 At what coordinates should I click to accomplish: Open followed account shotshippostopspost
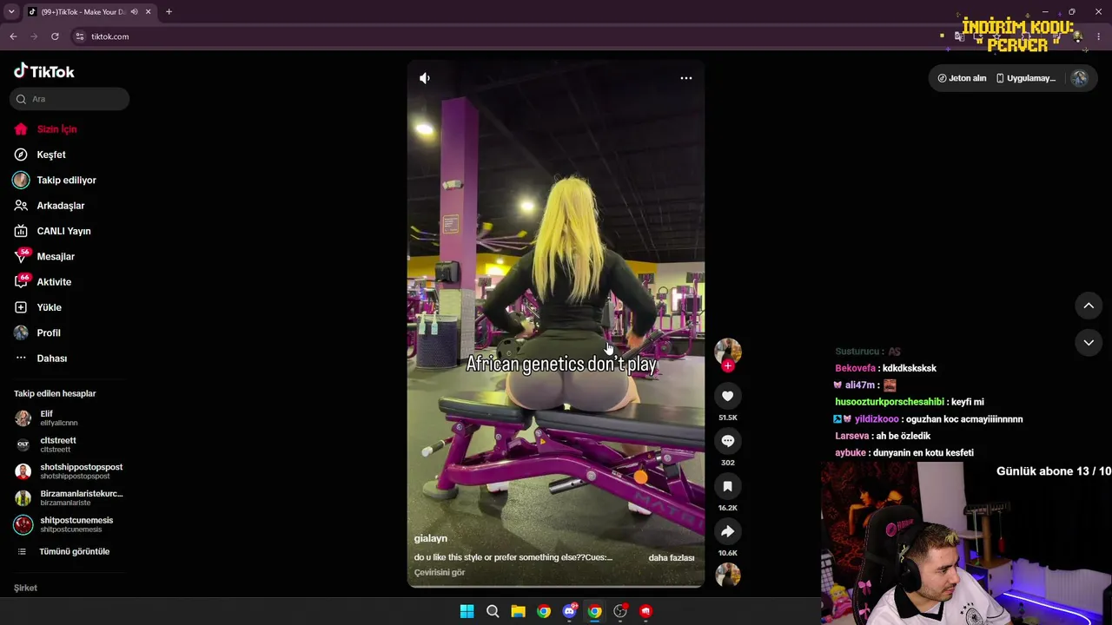(x=69, y=471)
